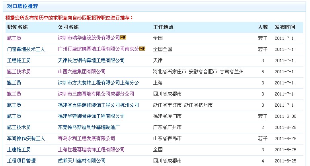Go to 福建华建御景装饰工程有限公司 company page

coord(91,116)
